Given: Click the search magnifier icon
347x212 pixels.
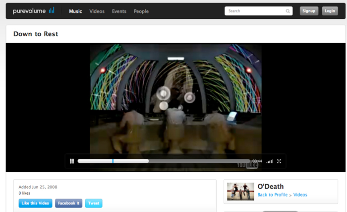Looking at the screenshot, I should tap(288, 11).
